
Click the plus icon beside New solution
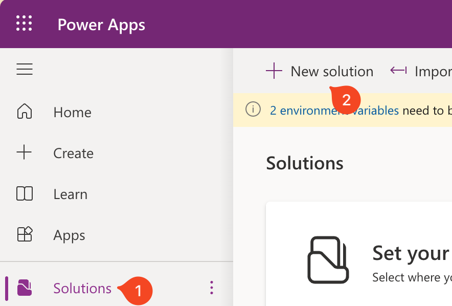click(274, 71)
